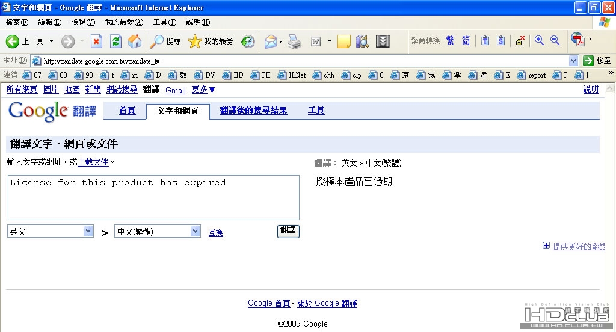Viewport: 616px width, 332px height.
Task: Open the PDF converter dropdown arrow
Action: [590, 39]
